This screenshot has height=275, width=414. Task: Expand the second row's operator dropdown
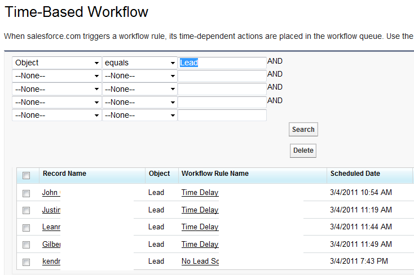[x=140, y=76]
